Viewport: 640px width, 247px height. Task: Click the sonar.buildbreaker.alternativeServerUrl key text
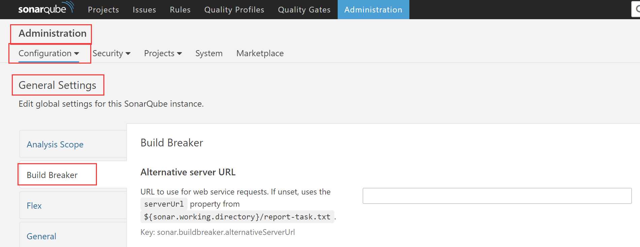226,232
